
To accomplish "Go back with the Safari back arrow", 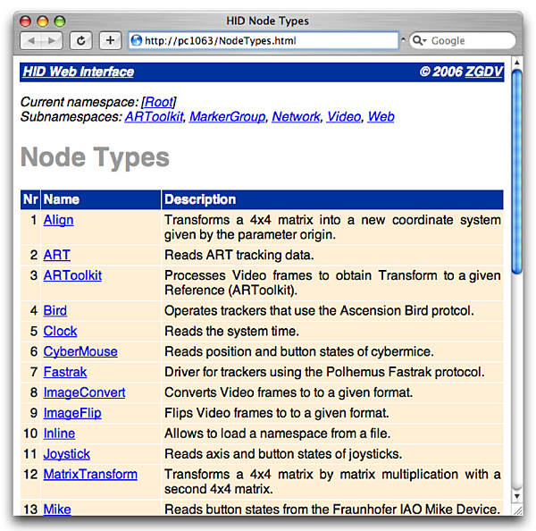I will (31, 41).
